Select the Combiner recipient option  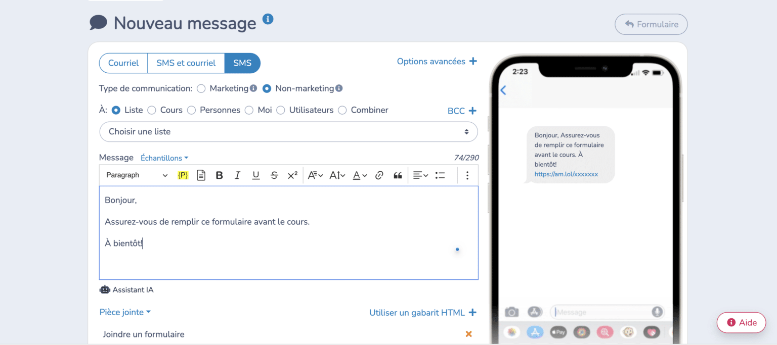(x=342, y=110)
